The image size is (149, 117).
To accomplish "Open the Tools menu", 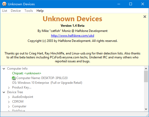I will [x=29, y=11].
